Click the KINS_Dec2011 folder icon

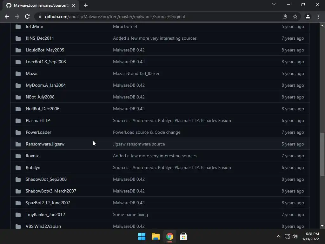click(x=18, y=38)
